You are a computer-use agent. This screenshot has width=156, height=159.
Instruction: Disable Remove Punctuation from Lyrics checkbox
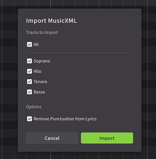30,119
